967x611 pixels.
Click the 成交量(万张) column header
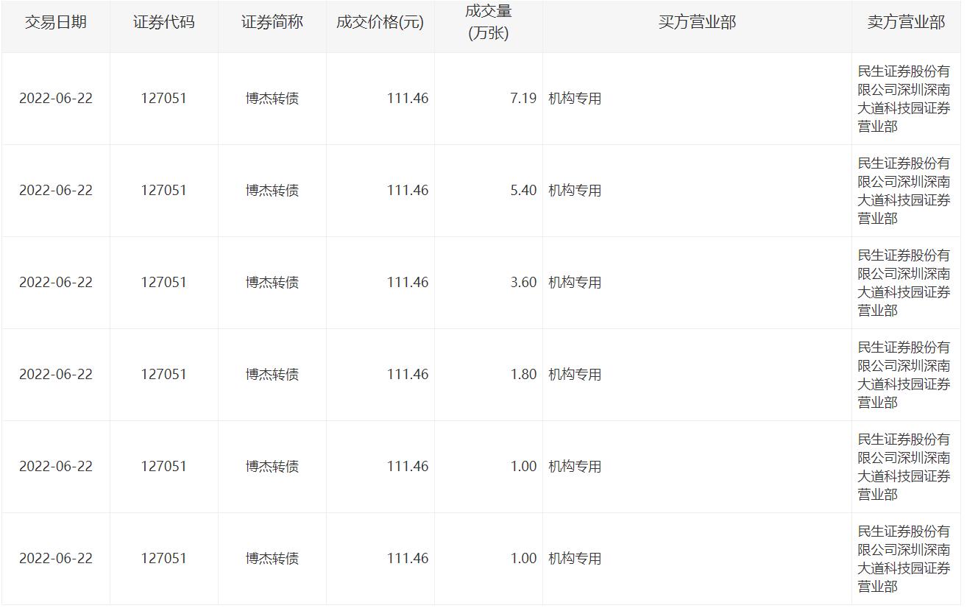coord(489,23)
